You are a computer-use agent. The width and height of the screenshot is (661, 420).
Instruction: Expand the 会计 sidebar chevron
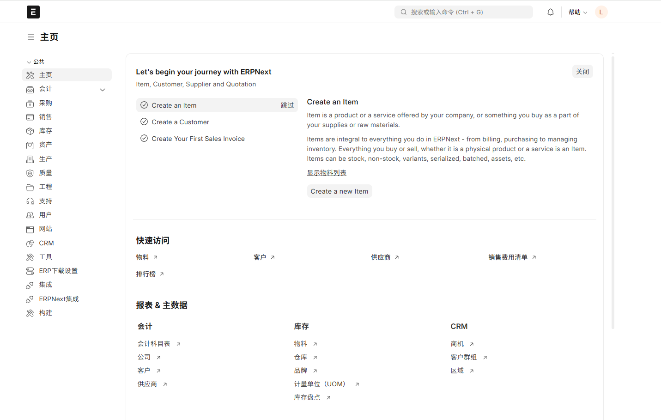click(103, 90)
